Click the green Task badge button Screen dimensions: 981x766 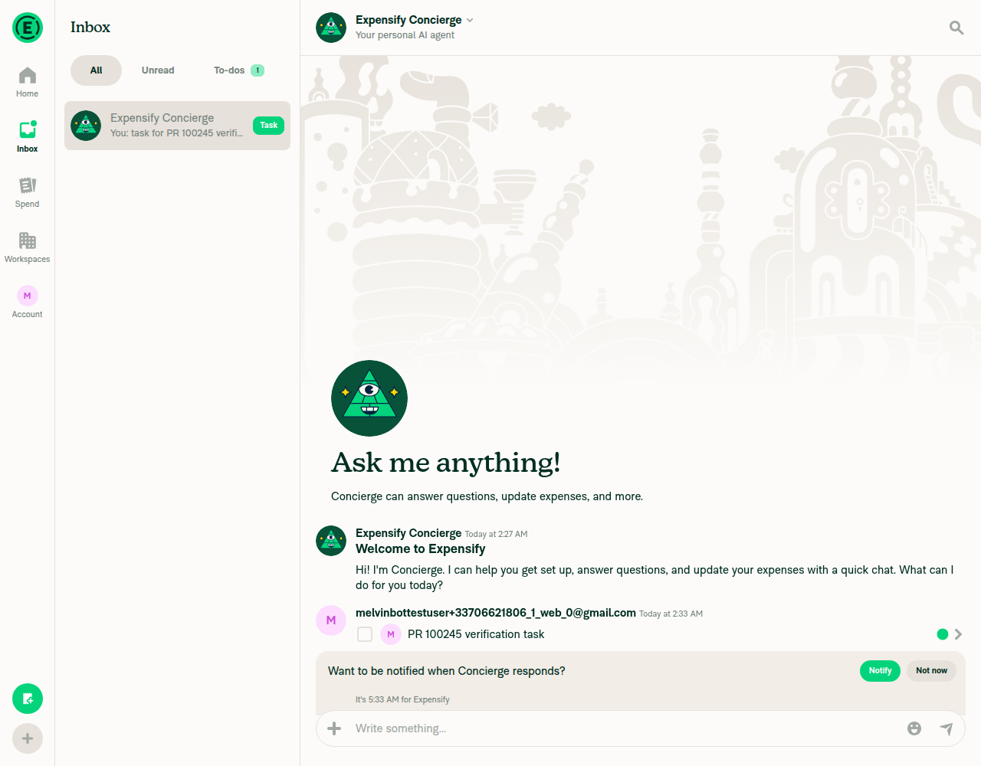point(268,126)
